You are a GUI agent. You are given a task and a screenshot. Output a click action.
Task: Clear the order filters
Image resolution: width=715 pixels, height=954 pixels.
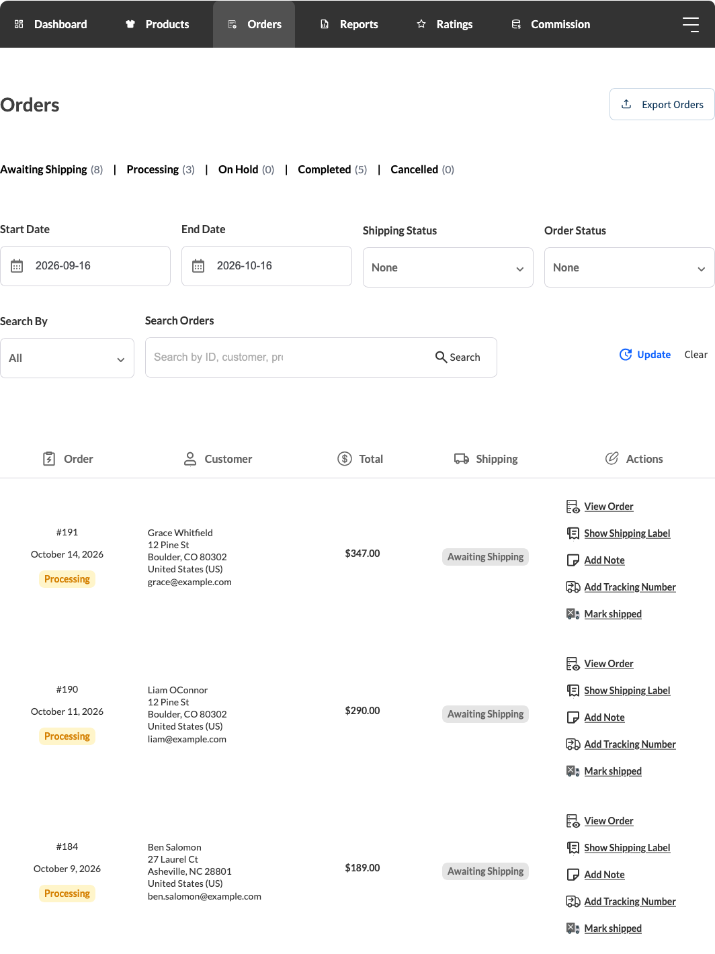click(x=696, y=354)
